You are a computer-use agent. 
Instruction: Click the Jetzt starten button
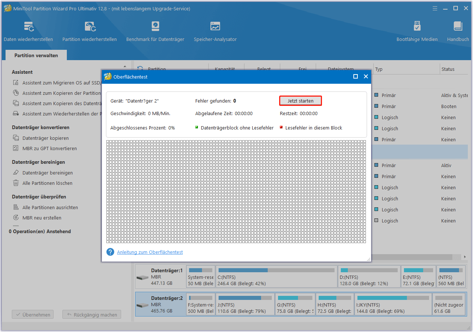pyautogui.click(x=301, y=101)
